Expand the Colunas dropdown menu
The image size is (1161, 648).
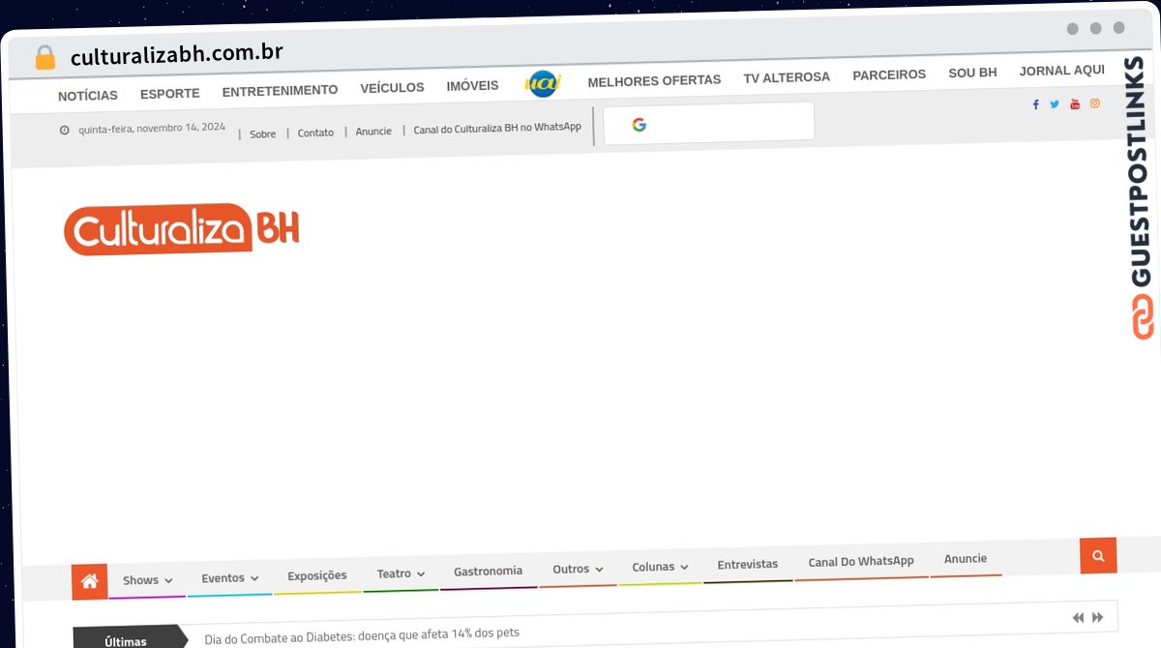[660, 567]
